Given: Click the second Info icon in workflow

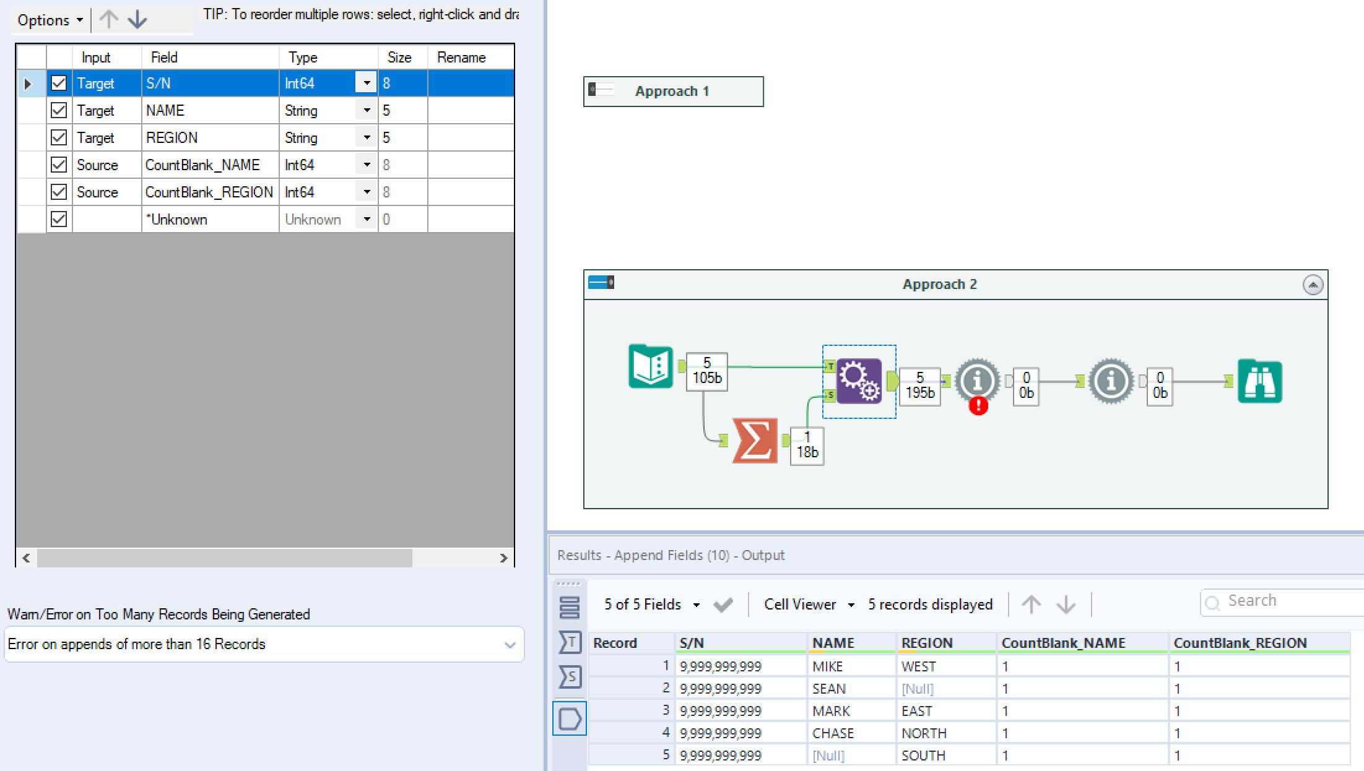Looking at the screenshot, I should [1111, 379].
